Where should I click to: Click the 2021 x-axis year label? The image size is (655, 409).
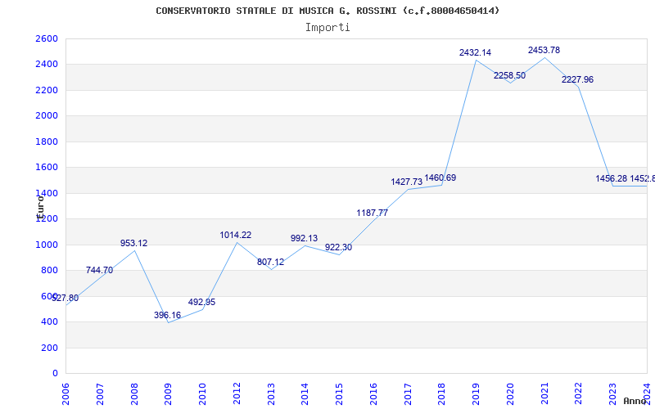[x=544, y=393]
